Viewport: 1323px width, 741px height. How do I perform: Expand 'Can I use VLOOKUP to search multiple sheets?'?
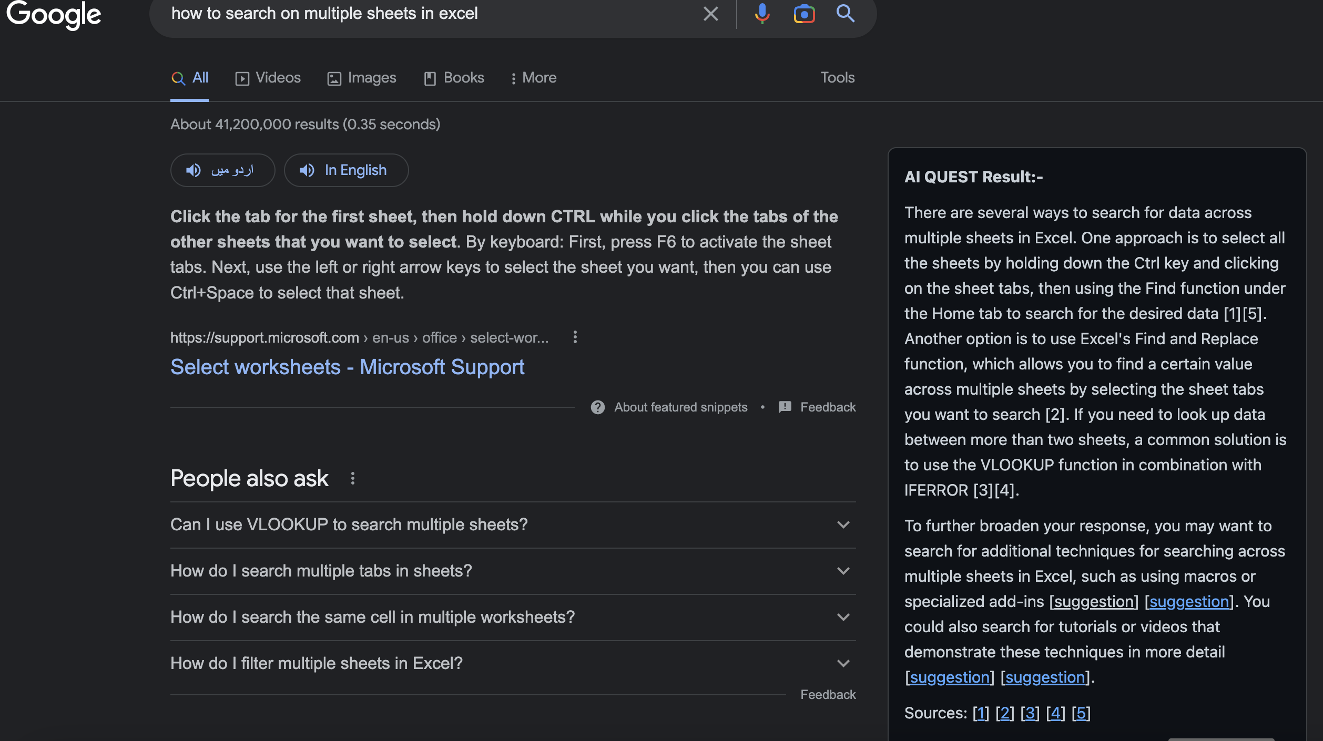[x=513, y=524]
